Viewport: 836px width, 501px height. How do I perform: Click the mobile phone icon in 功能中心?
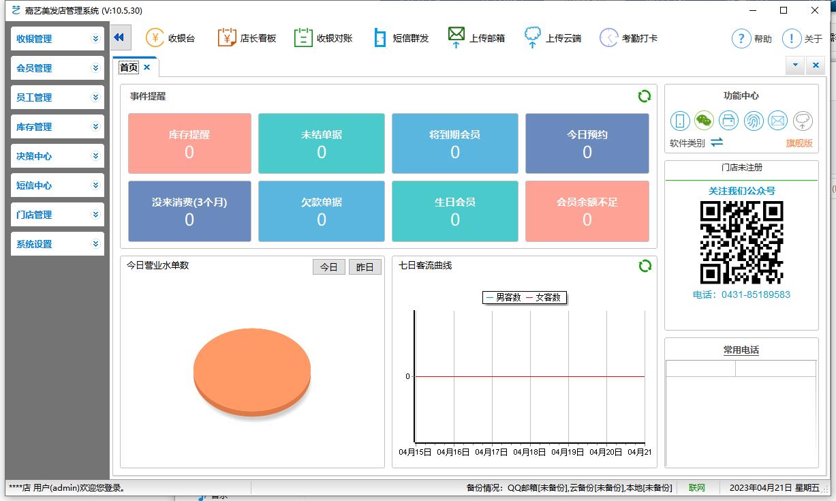[680, 121]
